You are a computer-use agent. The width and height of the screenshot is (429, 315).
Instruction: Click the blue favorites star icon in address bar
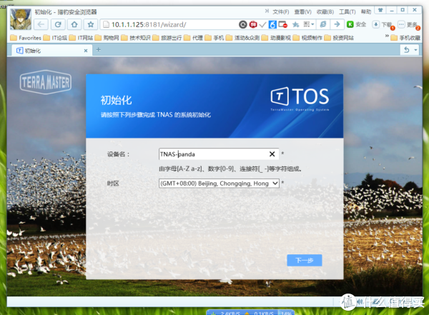296,24
